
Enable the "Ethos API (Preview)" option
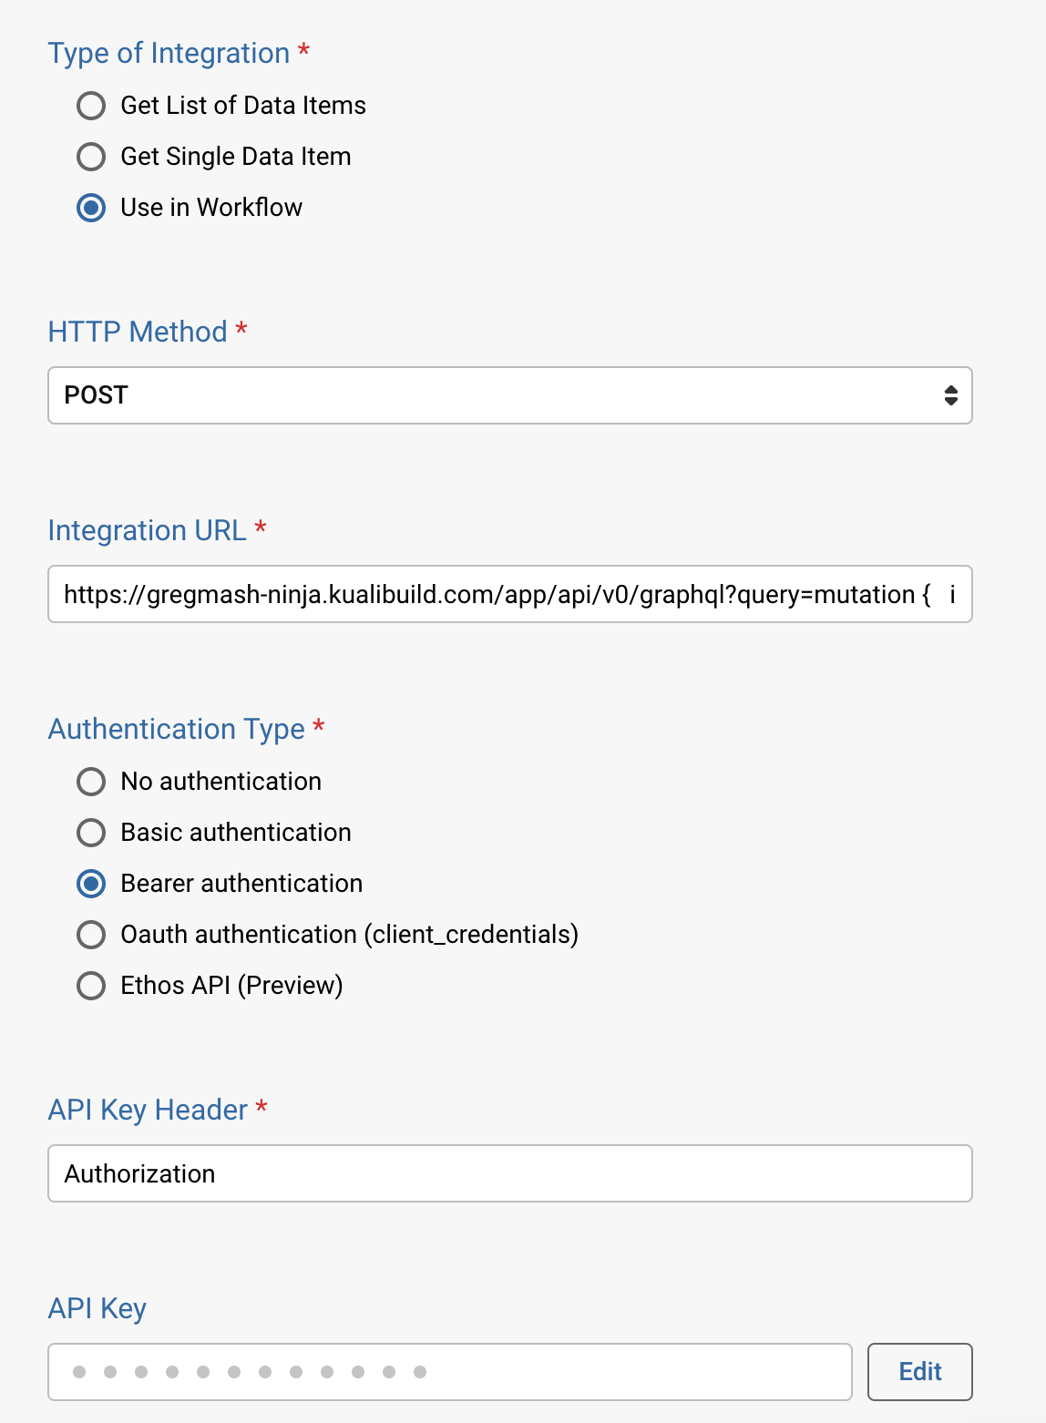(90, 986)
